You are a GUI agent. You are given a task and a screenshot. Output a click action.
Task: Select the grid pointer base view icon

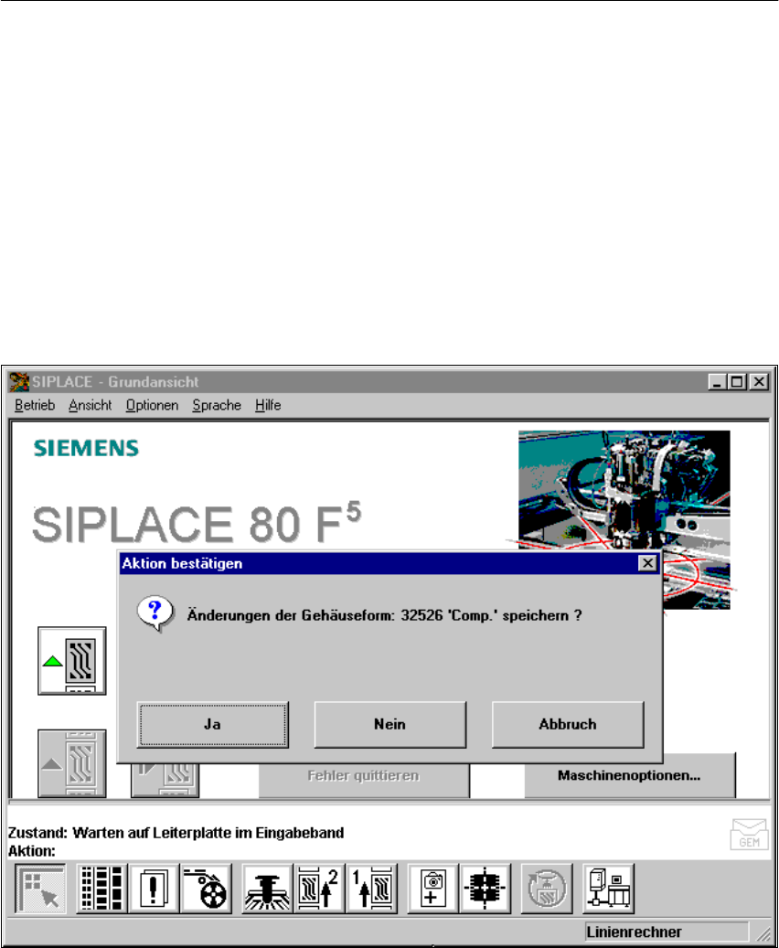(40, 889)
